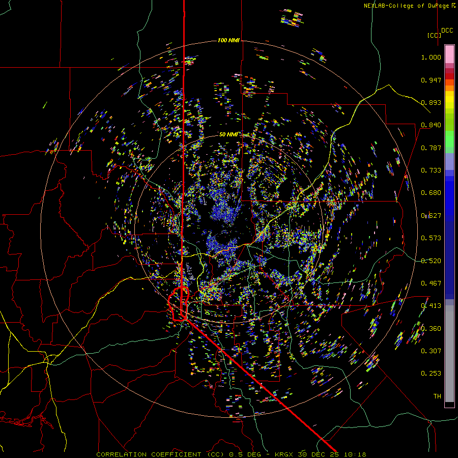The height and width of the screenshot is (458, 458).
Task: Click the 30 DEC 25 date text
Action: [319, 454]
